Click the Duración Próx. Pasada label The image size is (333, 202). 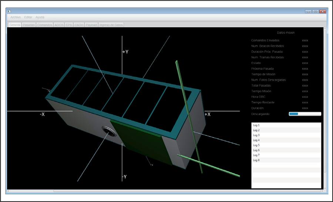point(267,52)
